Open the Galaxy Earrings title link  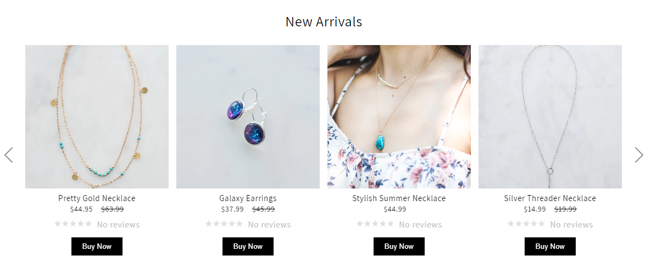tap(248, 198)
